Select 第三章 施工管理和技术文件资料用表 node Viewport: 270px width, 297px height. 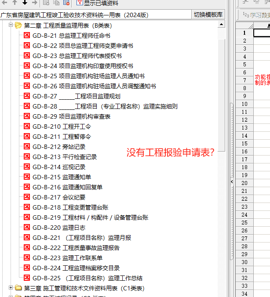84,288
